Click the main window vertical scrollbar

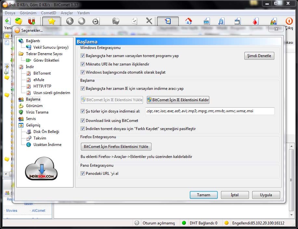click(292, 180)
